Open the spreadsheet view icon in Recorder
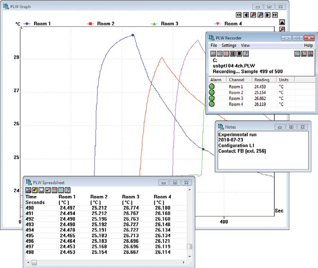 (x=309, y=53)
